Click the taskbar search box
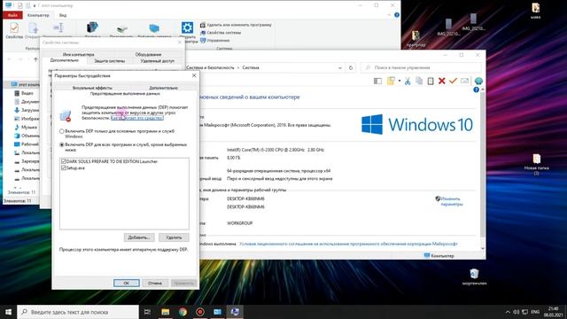567x319 pixels. 78,312
